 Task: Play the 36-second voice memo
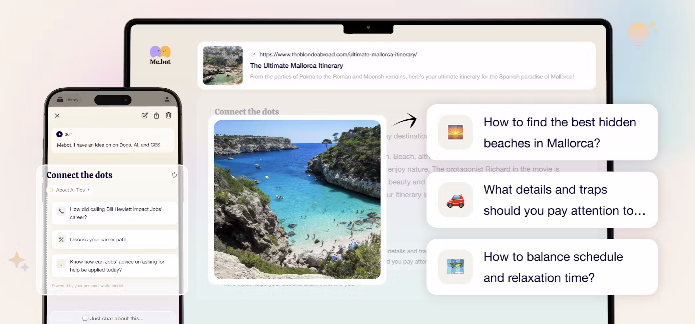[x=59, y=134]
